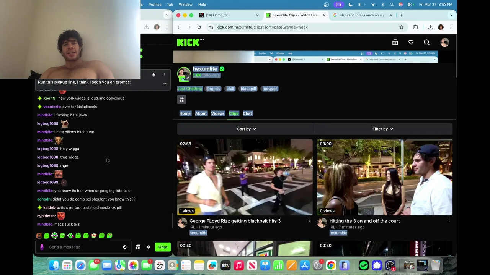Viewport: 490px width, 275px height.
Task: Open the tab search dropdown in front Chrome window
Action: point(451,15)
